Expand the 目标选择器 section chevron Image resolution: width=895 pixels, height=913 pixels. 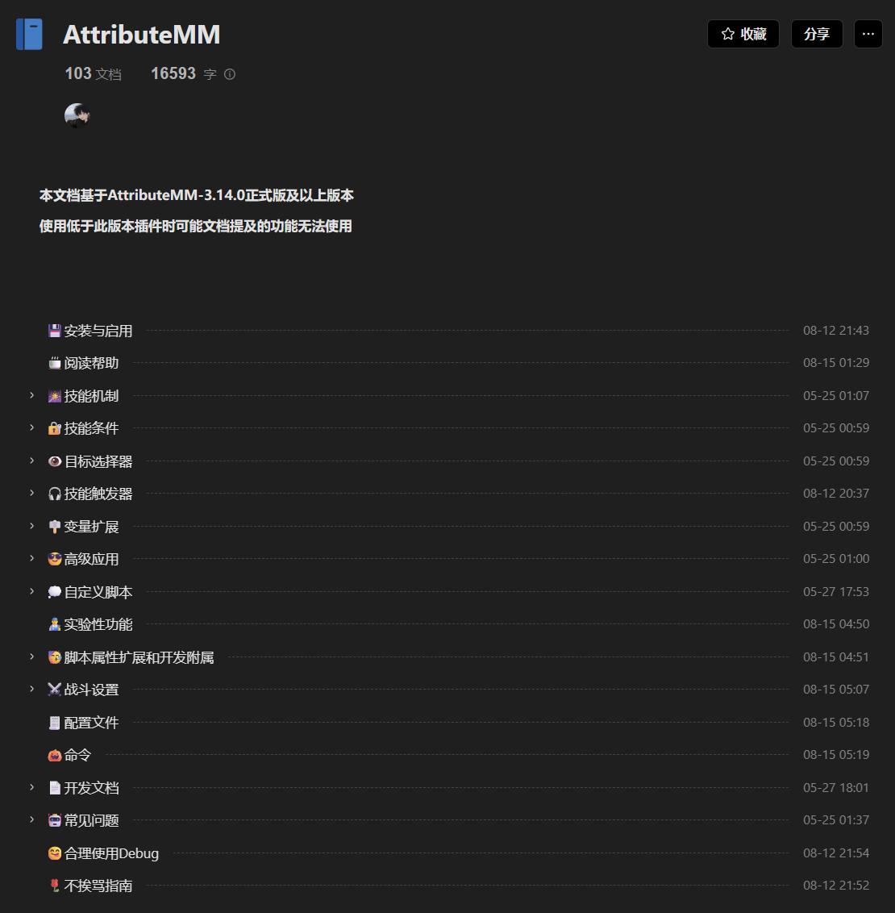click(x=32, y=461)
